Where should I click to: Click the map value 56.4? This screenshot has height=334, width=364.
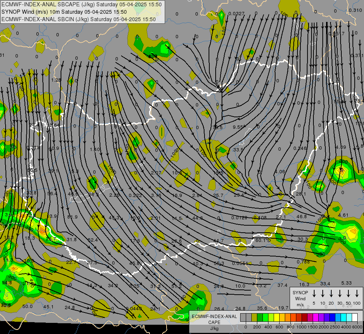coord(52,194)
